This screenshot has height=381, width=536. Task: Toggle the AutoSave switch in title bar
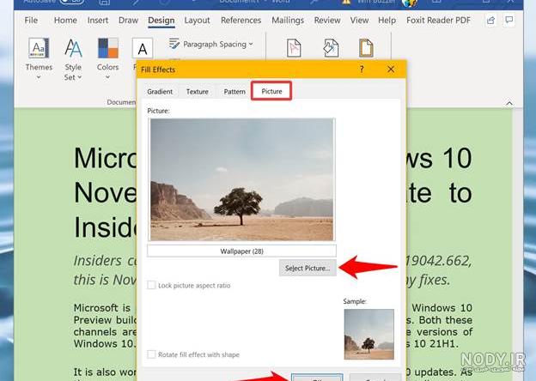point(71,2)
